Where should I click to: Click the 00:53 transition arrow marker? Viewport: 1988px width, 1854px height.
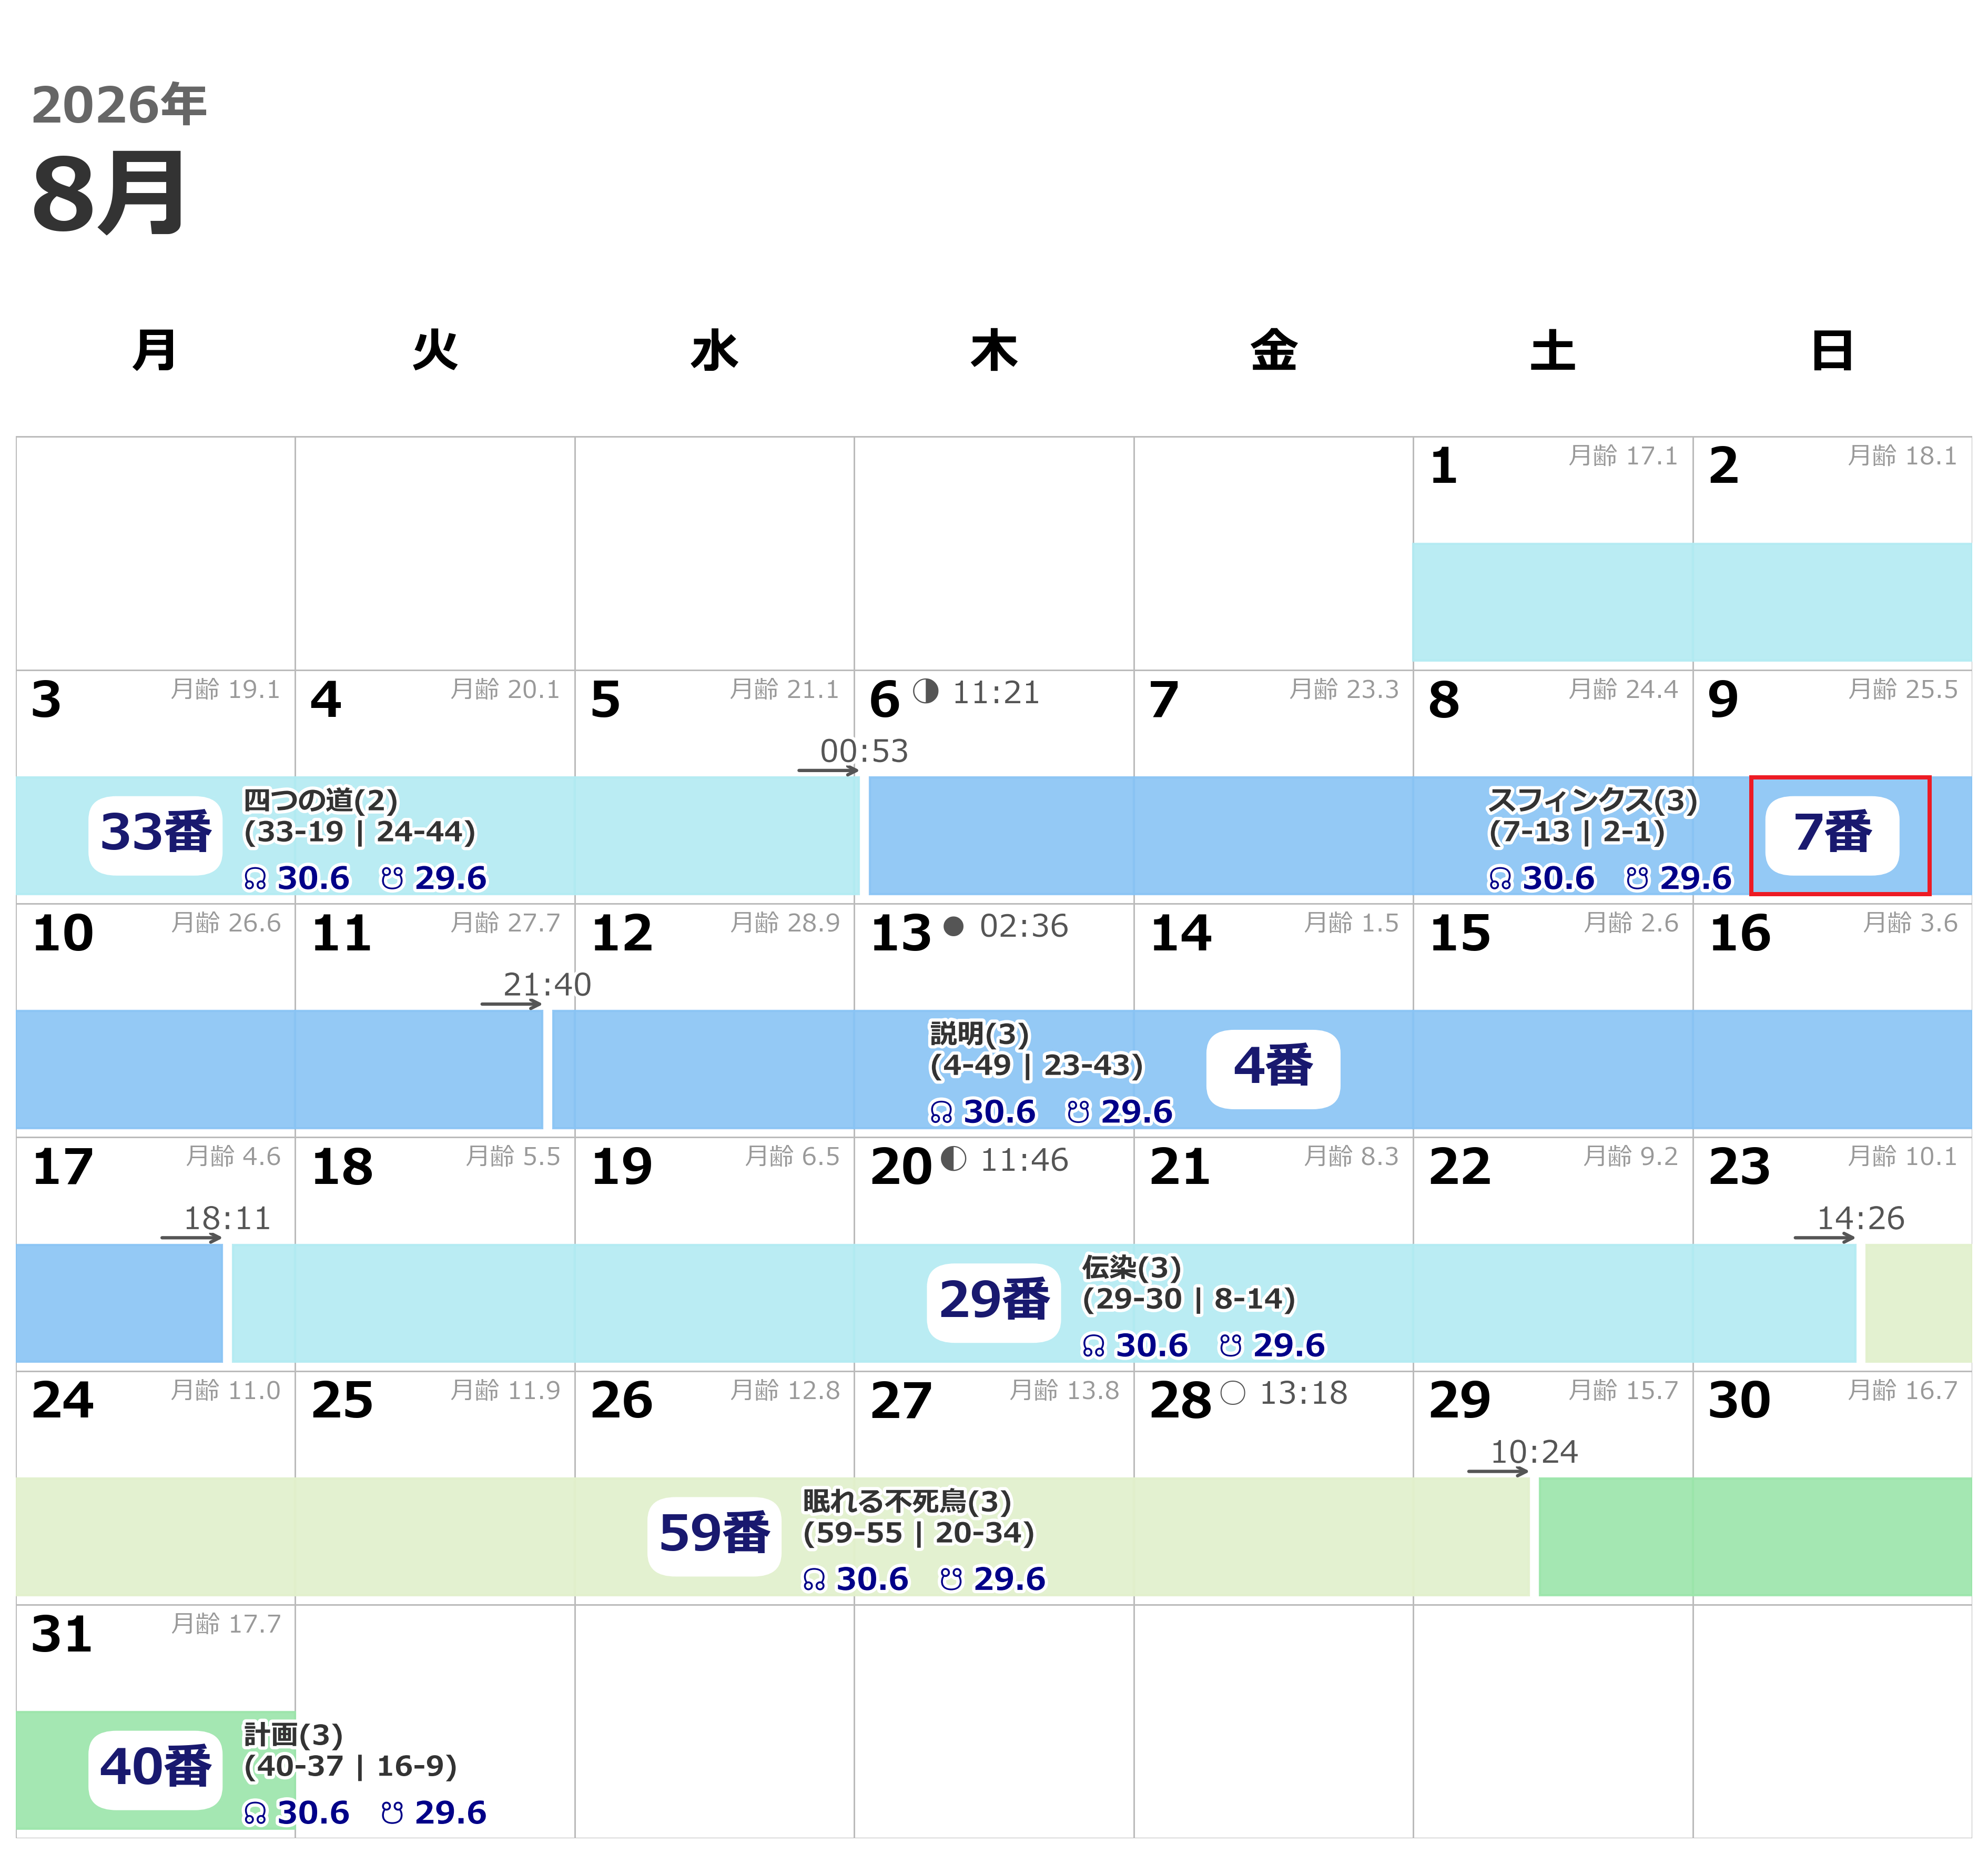[828, 770]
